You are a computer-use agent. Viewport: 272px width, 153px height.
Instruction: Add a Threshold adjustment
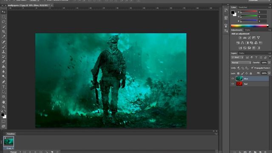coord(249,48)
